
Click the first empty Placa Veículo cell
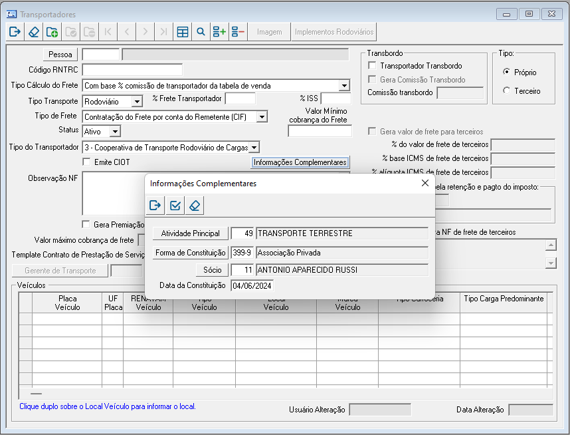pyautogui.click(x=67, y=319)
